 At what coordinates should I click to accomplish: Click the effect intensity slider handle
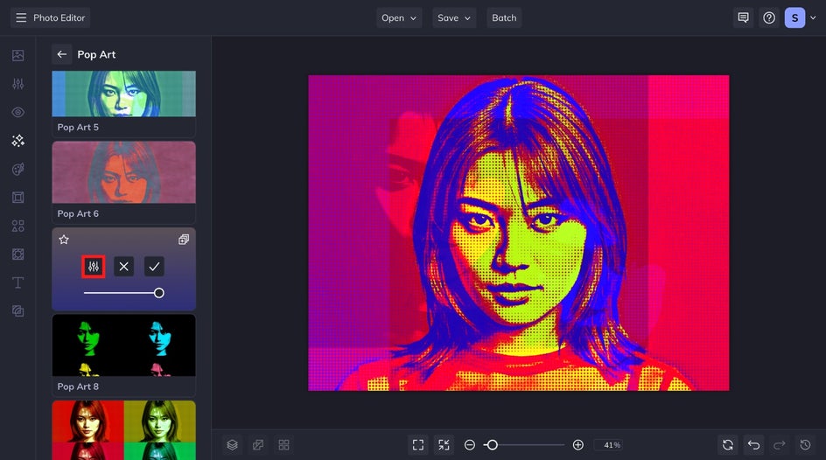click(158, 293)
